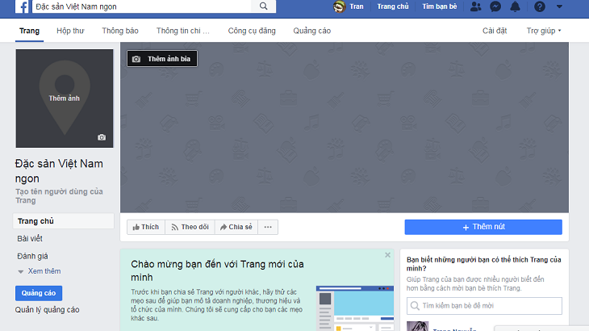Open the Messenger icon

pyautogui.click(x=495, y=6)
